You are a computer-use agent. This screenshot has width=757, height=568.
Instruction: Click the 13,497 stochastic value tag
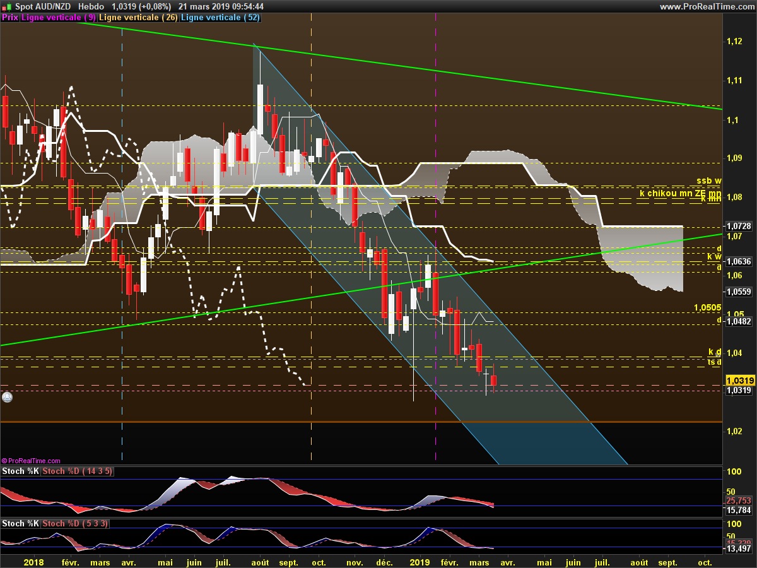tap(739, 549)
